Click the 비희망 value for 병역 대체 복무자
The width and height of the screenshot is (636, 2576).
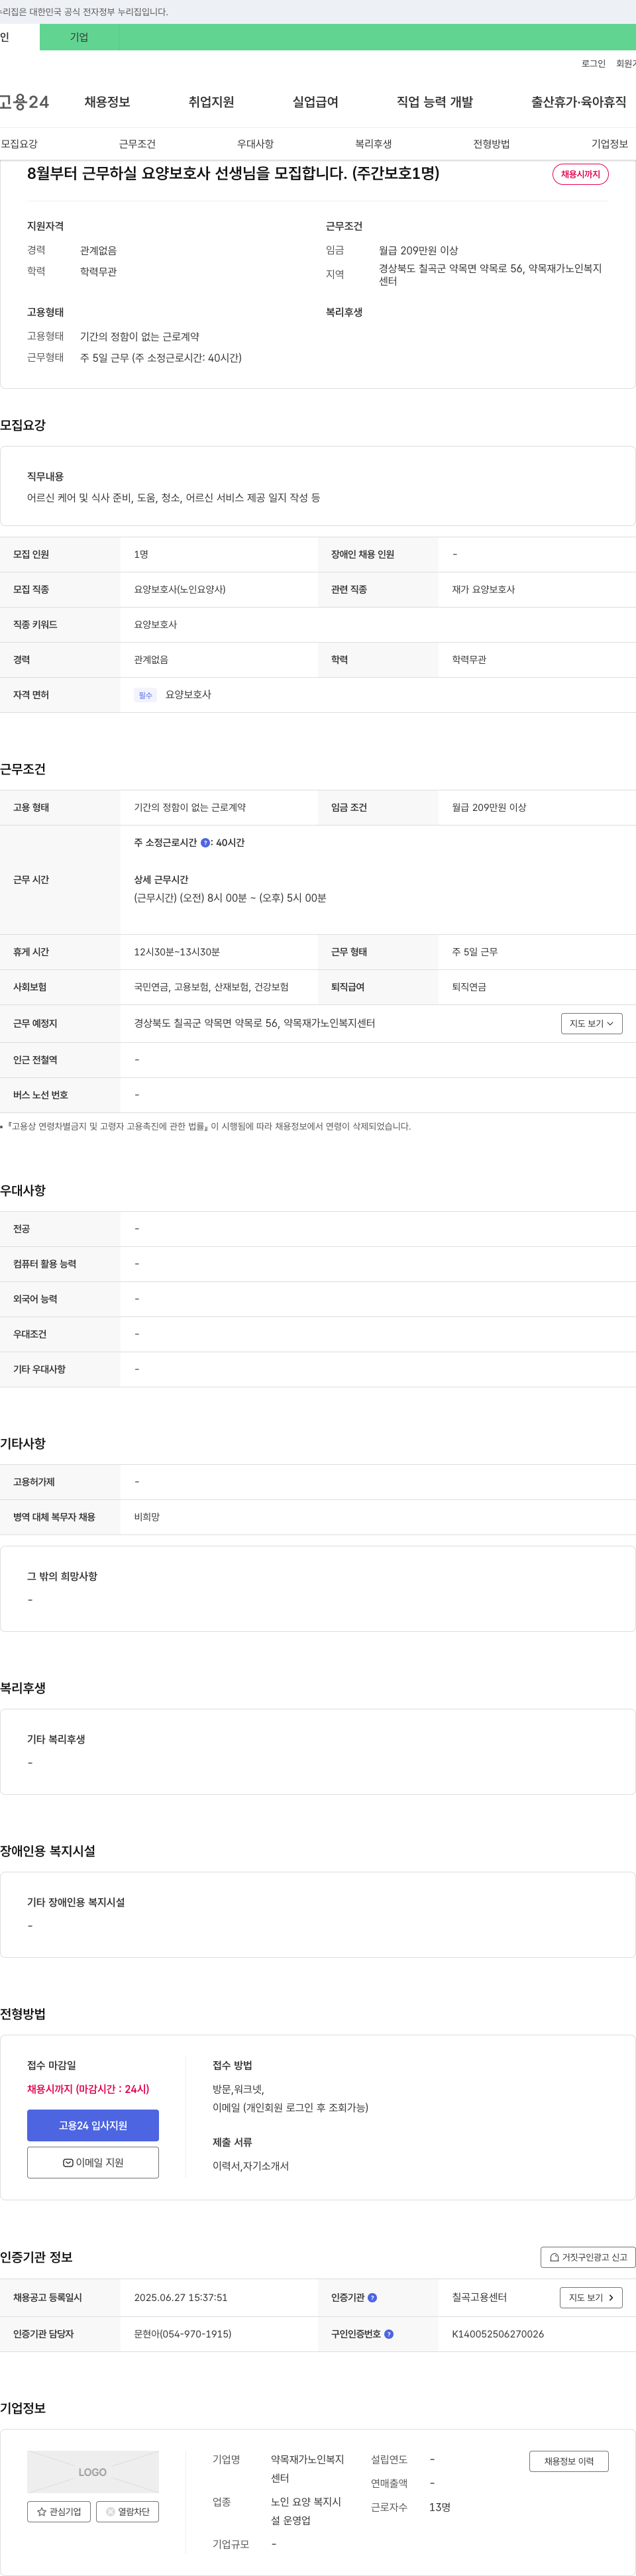click(x=147, y=1517)
